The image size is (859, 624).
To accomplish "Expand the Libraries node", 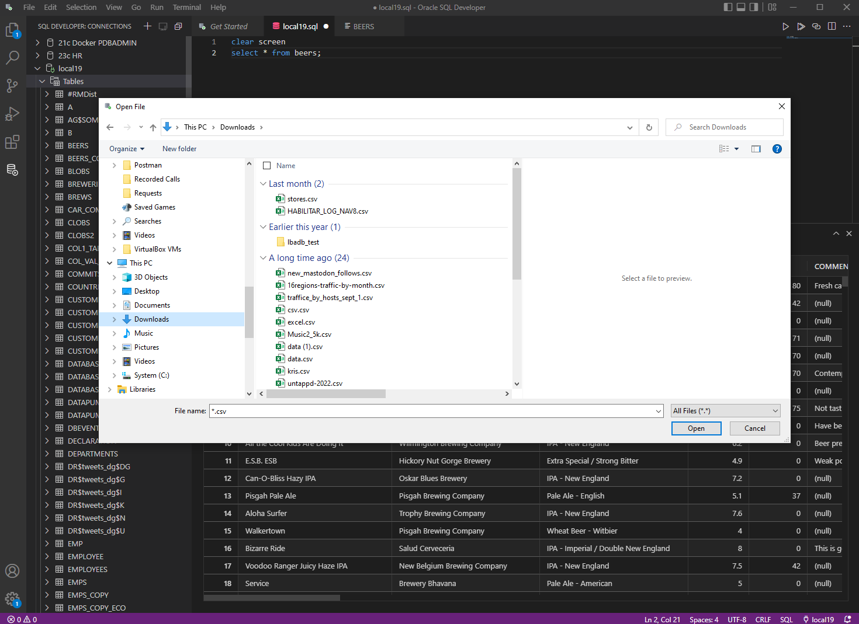I will pyautogui.click(x=110, y=389).
